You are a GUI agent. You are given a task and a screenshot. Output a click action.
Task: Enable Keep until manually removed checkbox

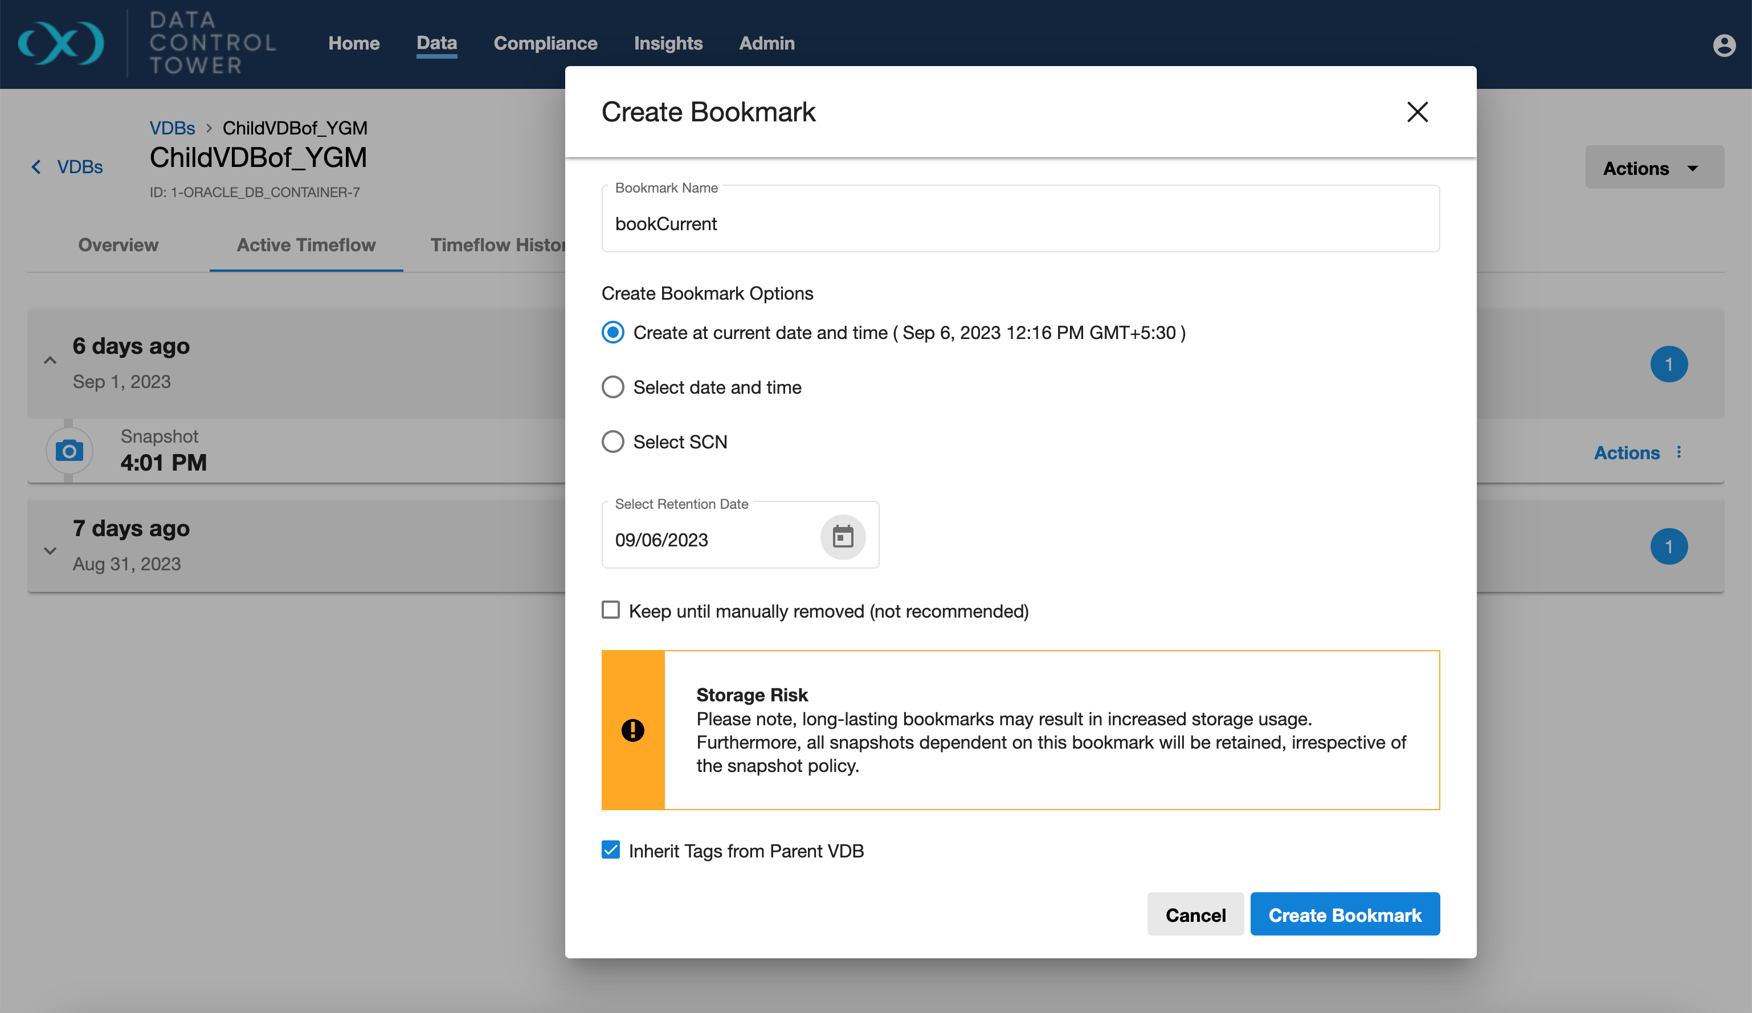[610, 610]
